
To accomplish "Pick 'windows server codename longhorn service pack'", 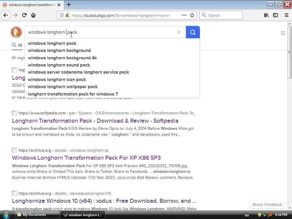I will (x=112, y=72).
